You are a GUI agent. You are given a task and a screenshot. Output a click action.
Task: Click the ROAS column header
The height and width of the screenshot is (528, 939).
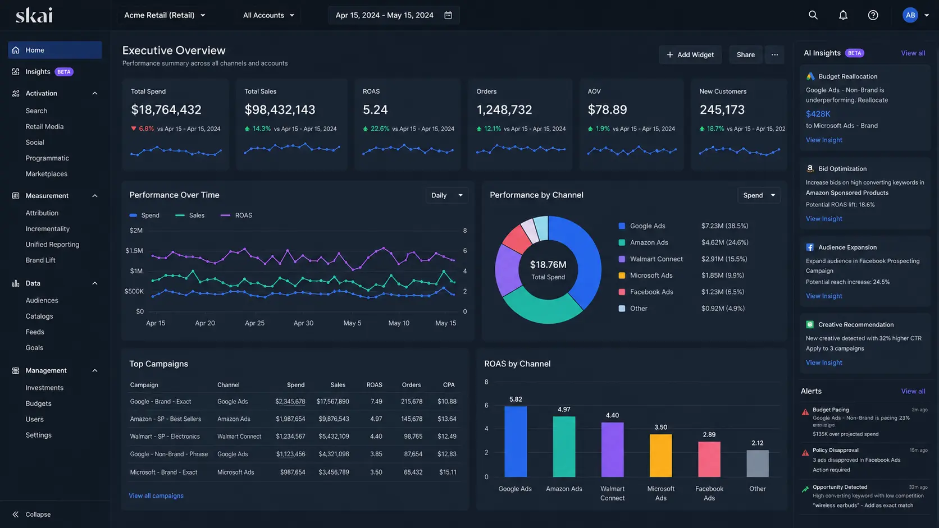point(374,385)
